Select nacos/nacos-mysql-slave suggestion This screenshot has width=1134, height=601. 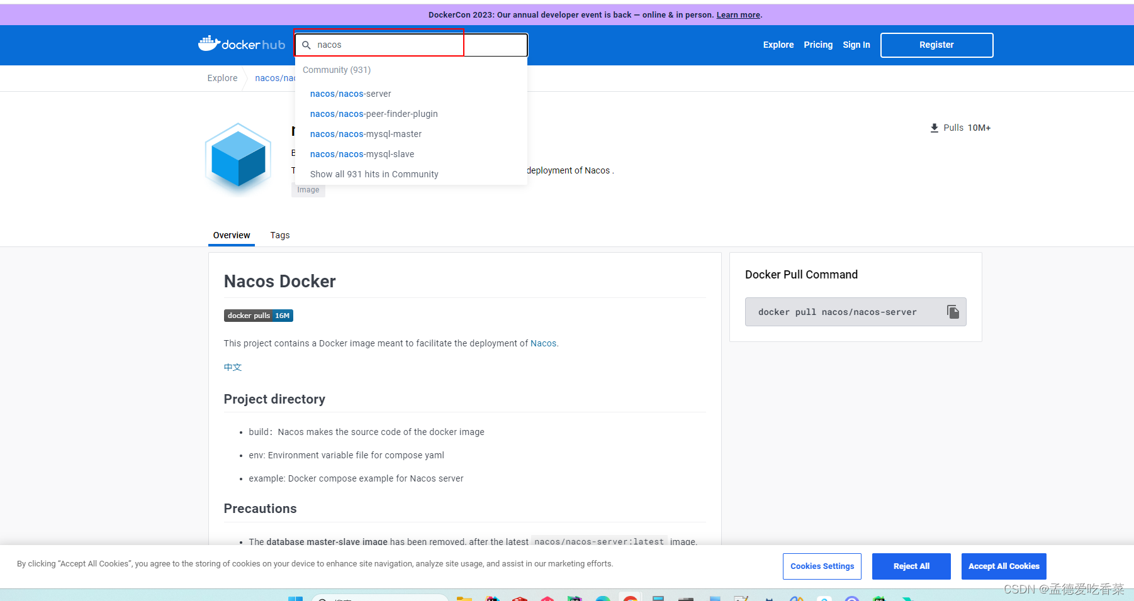coord(362,154)
